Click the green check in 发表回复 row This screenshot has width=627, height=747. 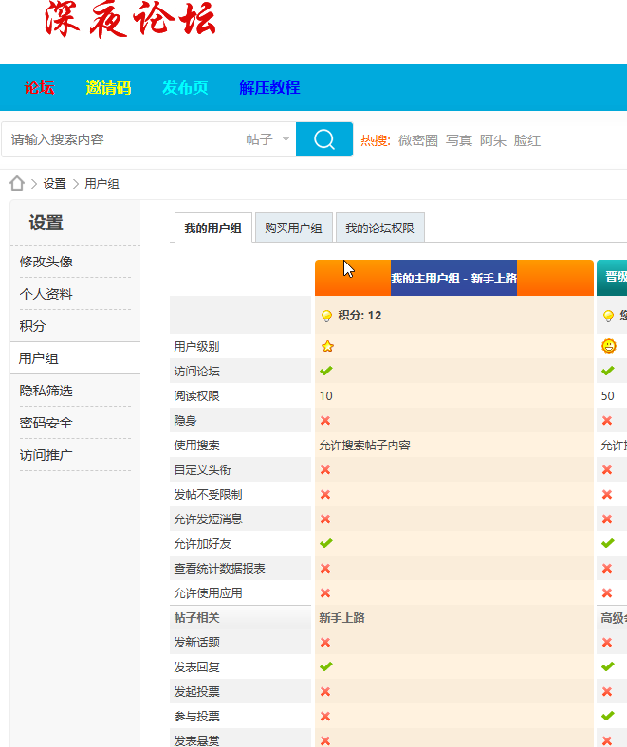(326, 666)
